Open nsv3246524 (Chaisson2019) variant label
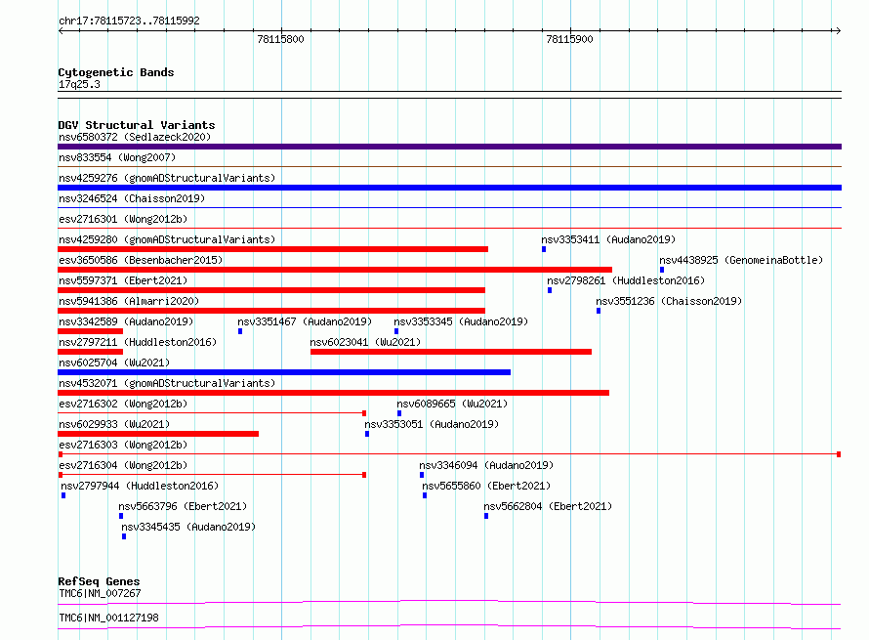The height and width of the screenshot is (640, 869). point(132,198)
